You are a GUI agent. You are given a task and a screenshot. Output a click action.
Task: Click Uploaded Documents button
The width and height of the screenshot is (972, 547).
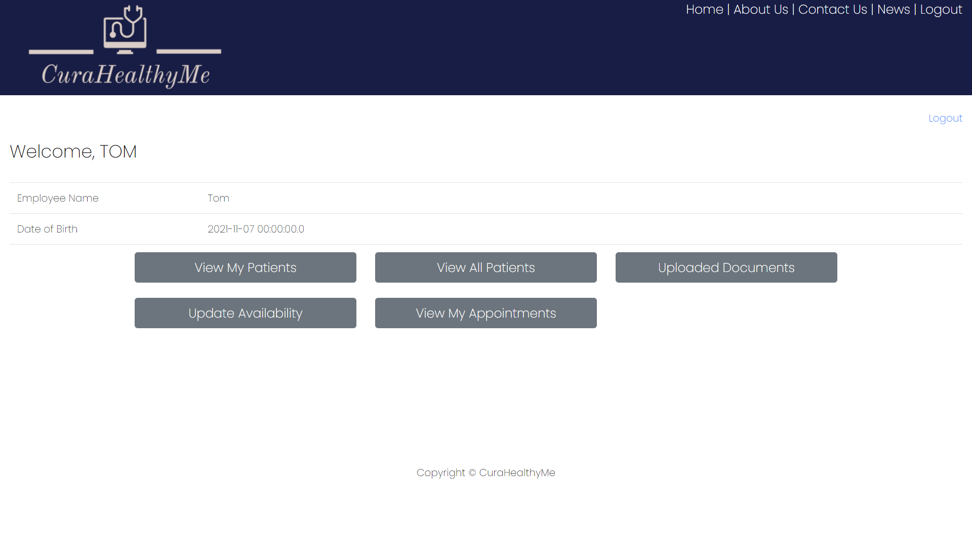(x=725, y=267)
